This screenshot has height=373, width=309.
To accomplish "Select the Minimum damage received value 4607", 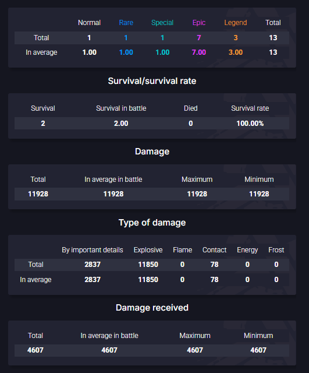I will (258, 350).
